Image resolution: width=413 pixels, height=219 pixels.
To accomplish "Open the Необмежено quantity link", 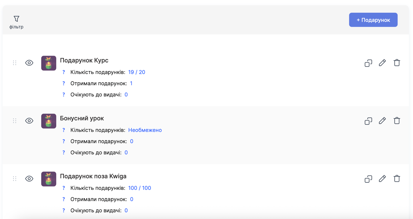I will [145, 130].
